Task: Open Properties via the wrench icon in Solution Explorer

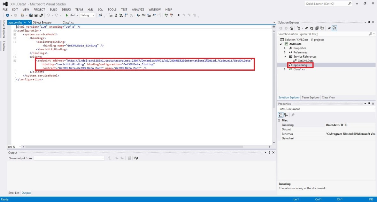Action: click(x=329, y=28)
